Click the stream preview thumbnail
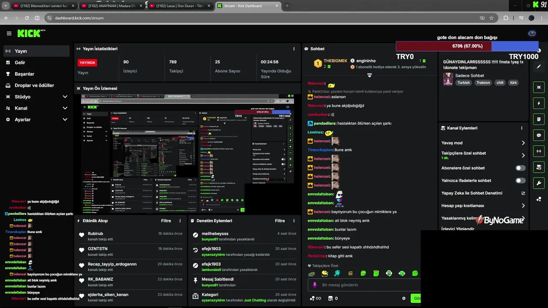This screenshot has width=548, height=308. click(x=188, y=154)
